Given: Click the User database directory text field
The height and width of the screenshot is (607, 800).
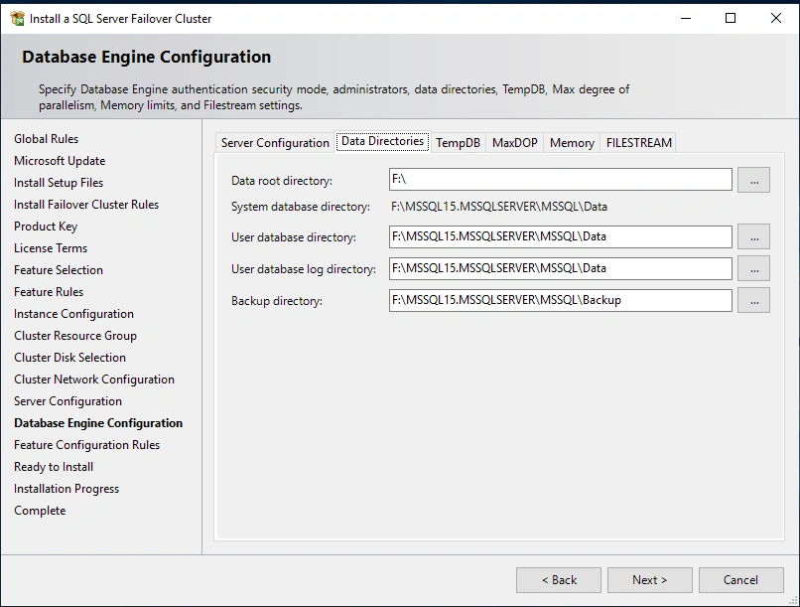Looking at the screenshot, I should 561,237.
